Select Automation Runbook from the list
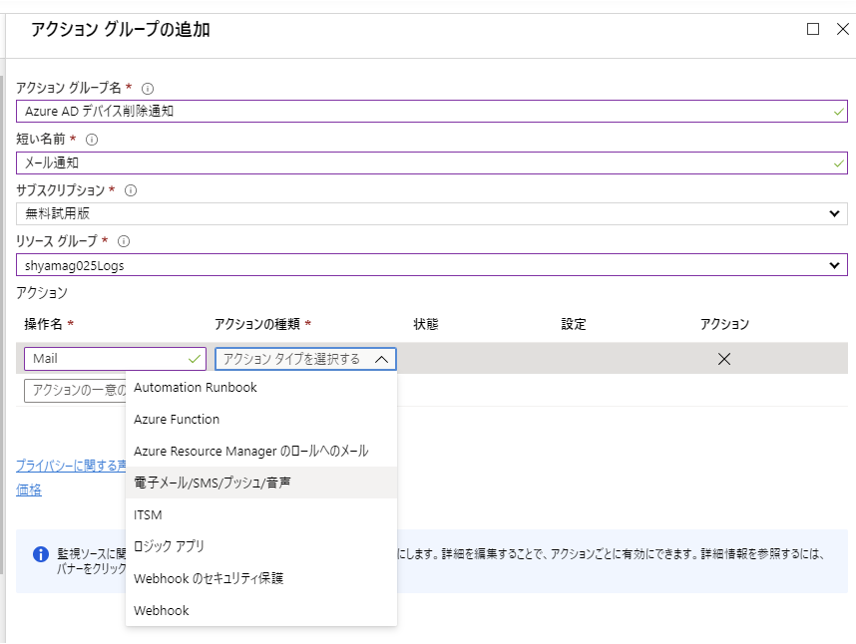856x644 pixels. point(261,387)
